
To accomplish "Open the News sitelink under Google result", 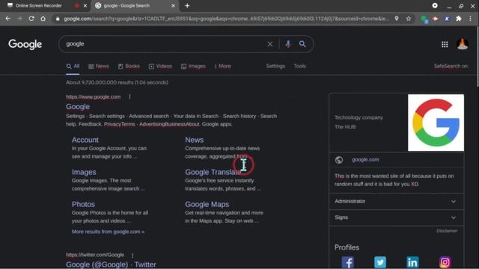I will (x=195, y=140).
